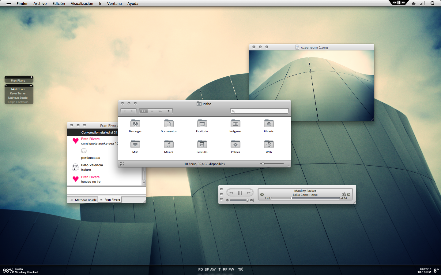Go forward in Pisho Finder window
The image size is (441, 275).
132,111
